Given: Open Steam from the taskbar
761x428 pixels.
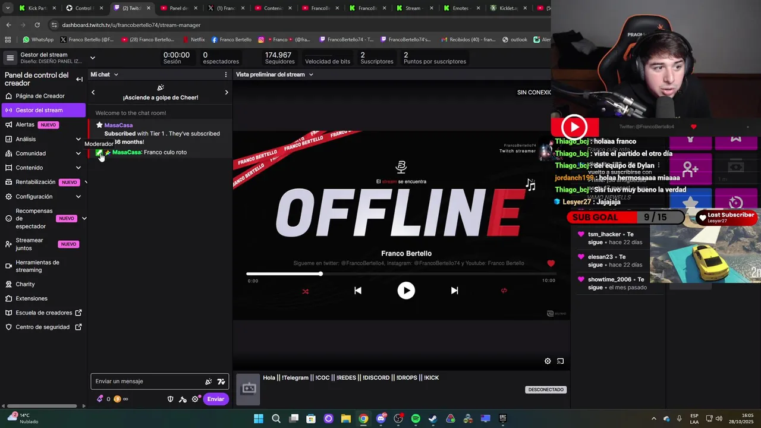Looking at the screenshot, I should pos(433,418).
